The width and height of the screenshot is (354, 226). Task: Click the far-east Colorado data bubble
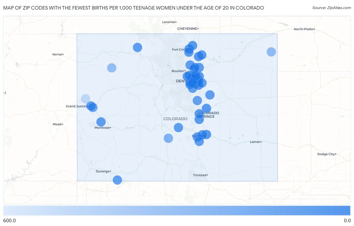[271, 52]
